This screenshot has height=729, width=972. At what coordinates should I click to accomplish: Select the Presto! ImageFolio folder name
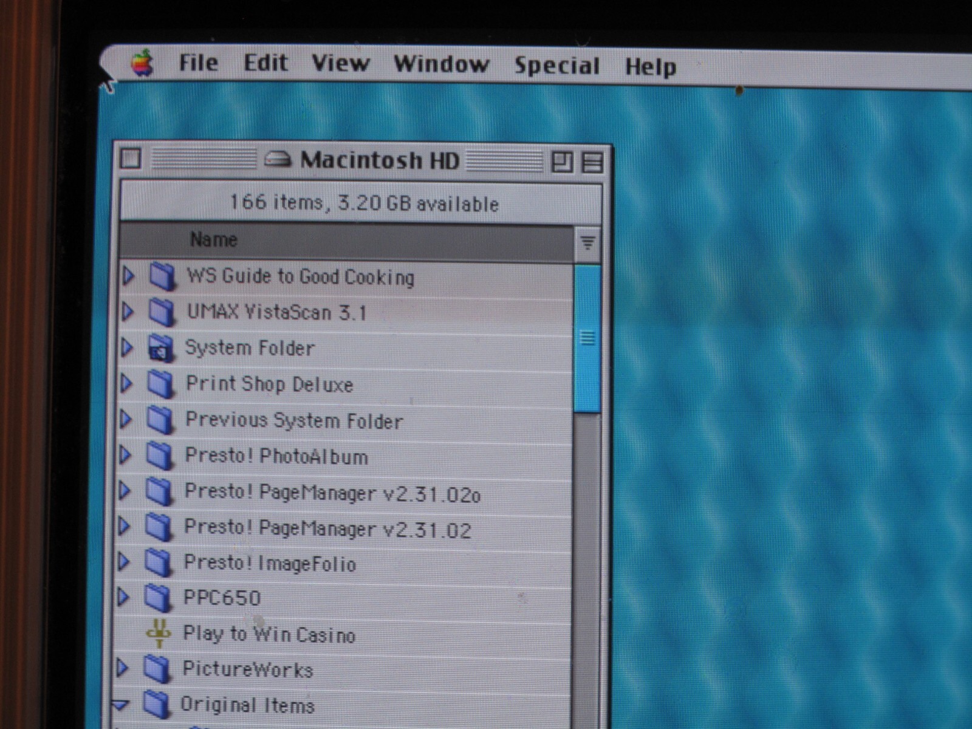point(270,564)
